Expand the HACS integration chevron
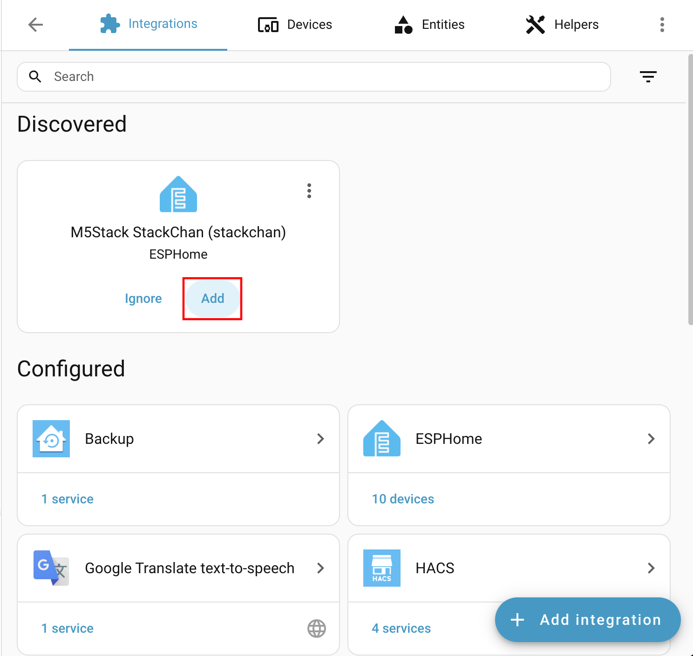The image size is (693, 656). tap(651, 568)
